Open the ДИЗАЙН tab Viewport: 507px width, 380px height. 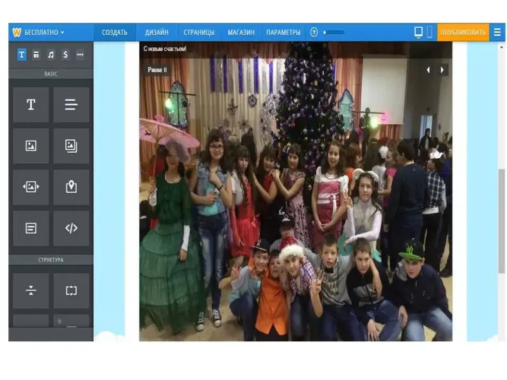pyautogui.click(x=157, y=32)
